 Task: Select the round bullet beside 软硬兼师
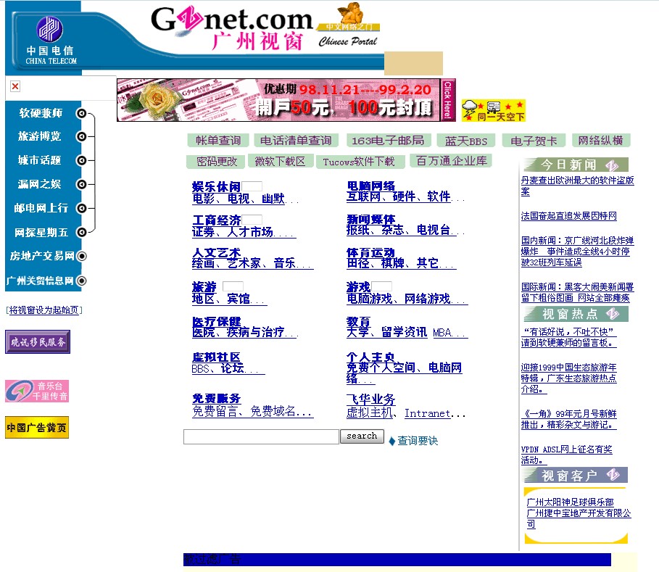[x=81, y=113]
